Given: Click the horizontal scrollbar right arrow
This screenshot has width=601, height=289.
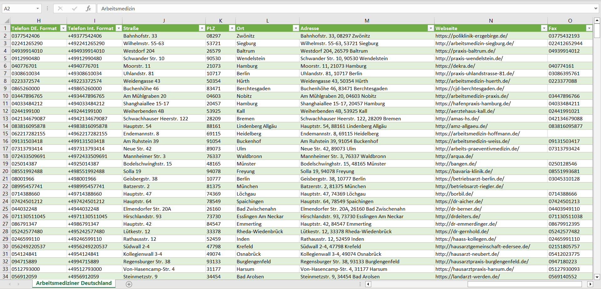Looking at the screenshot, I should (590, 284).
